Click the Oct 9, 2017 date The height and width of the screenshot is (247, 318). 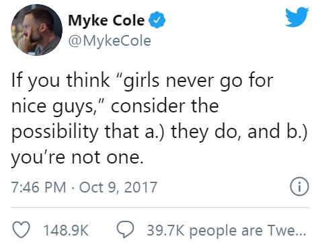[118, 187]
